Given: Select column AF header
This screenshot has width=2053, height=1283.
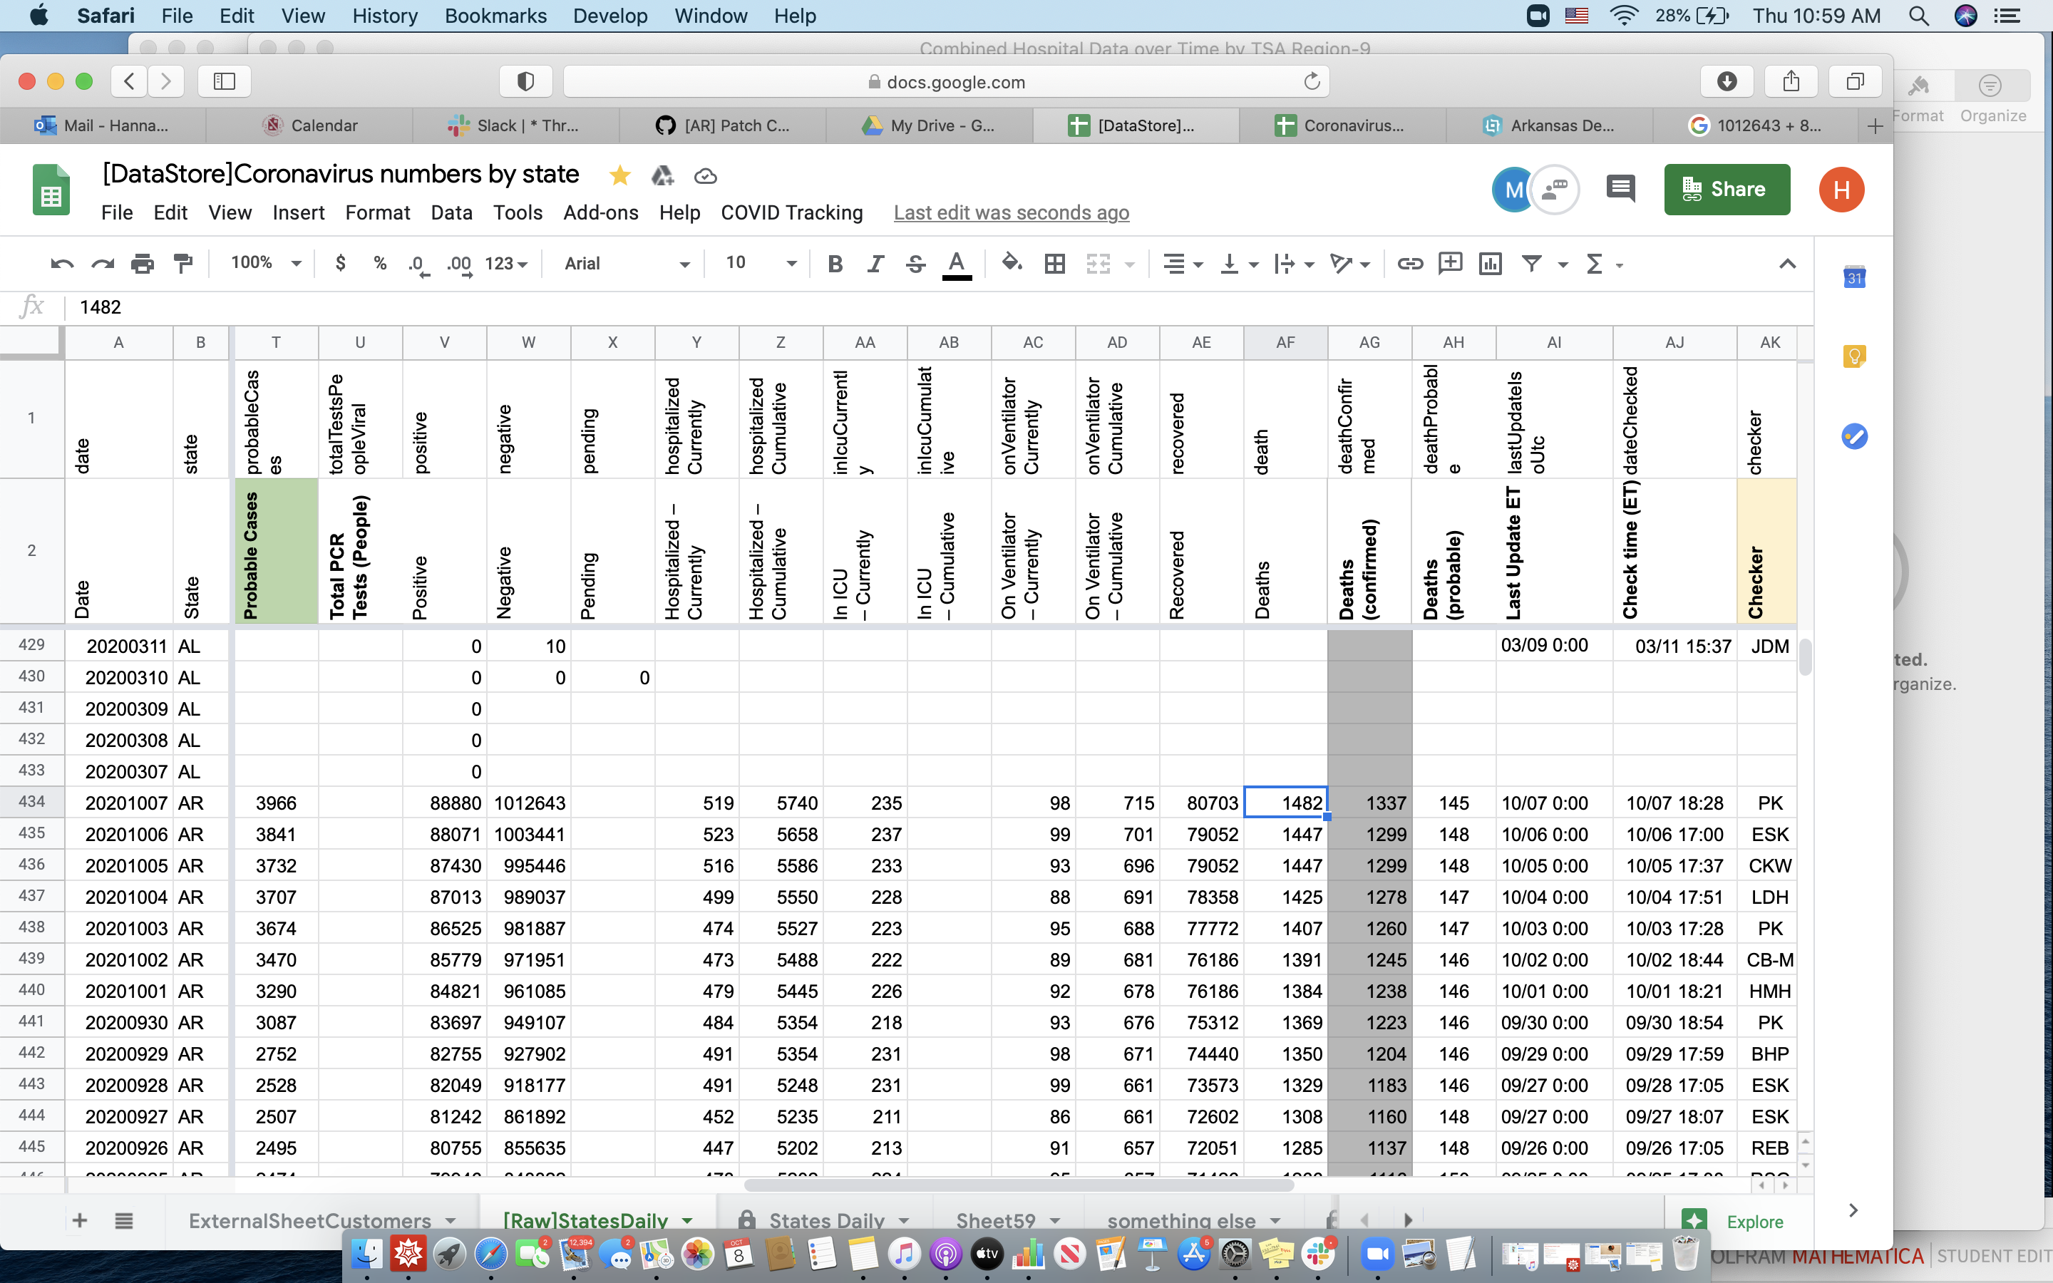Looking at the screenshot, I should 1285,342.
